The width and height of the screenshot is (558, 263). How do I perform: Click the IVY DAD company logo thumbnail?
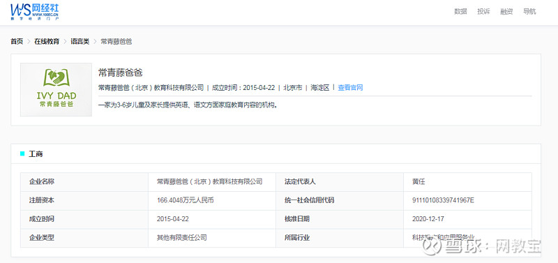56,90
